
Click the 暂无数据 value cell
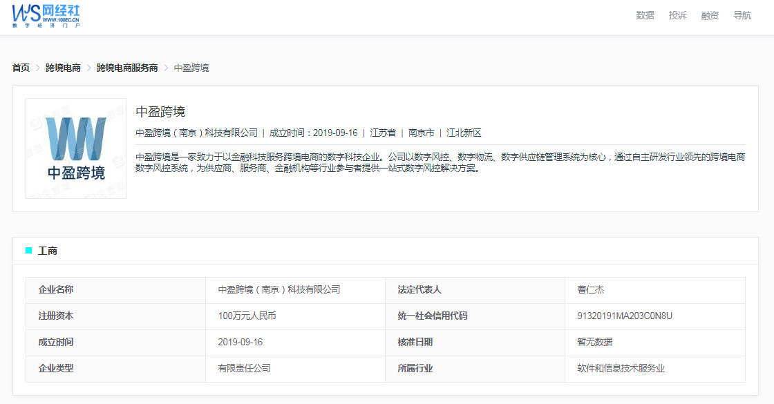pos(655,343)
